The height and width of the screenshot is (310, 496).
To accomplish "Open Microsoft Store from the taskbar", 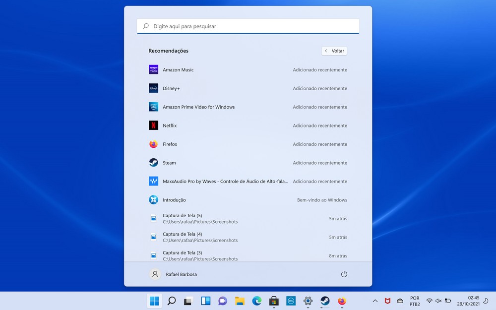I will pos(274,301).
